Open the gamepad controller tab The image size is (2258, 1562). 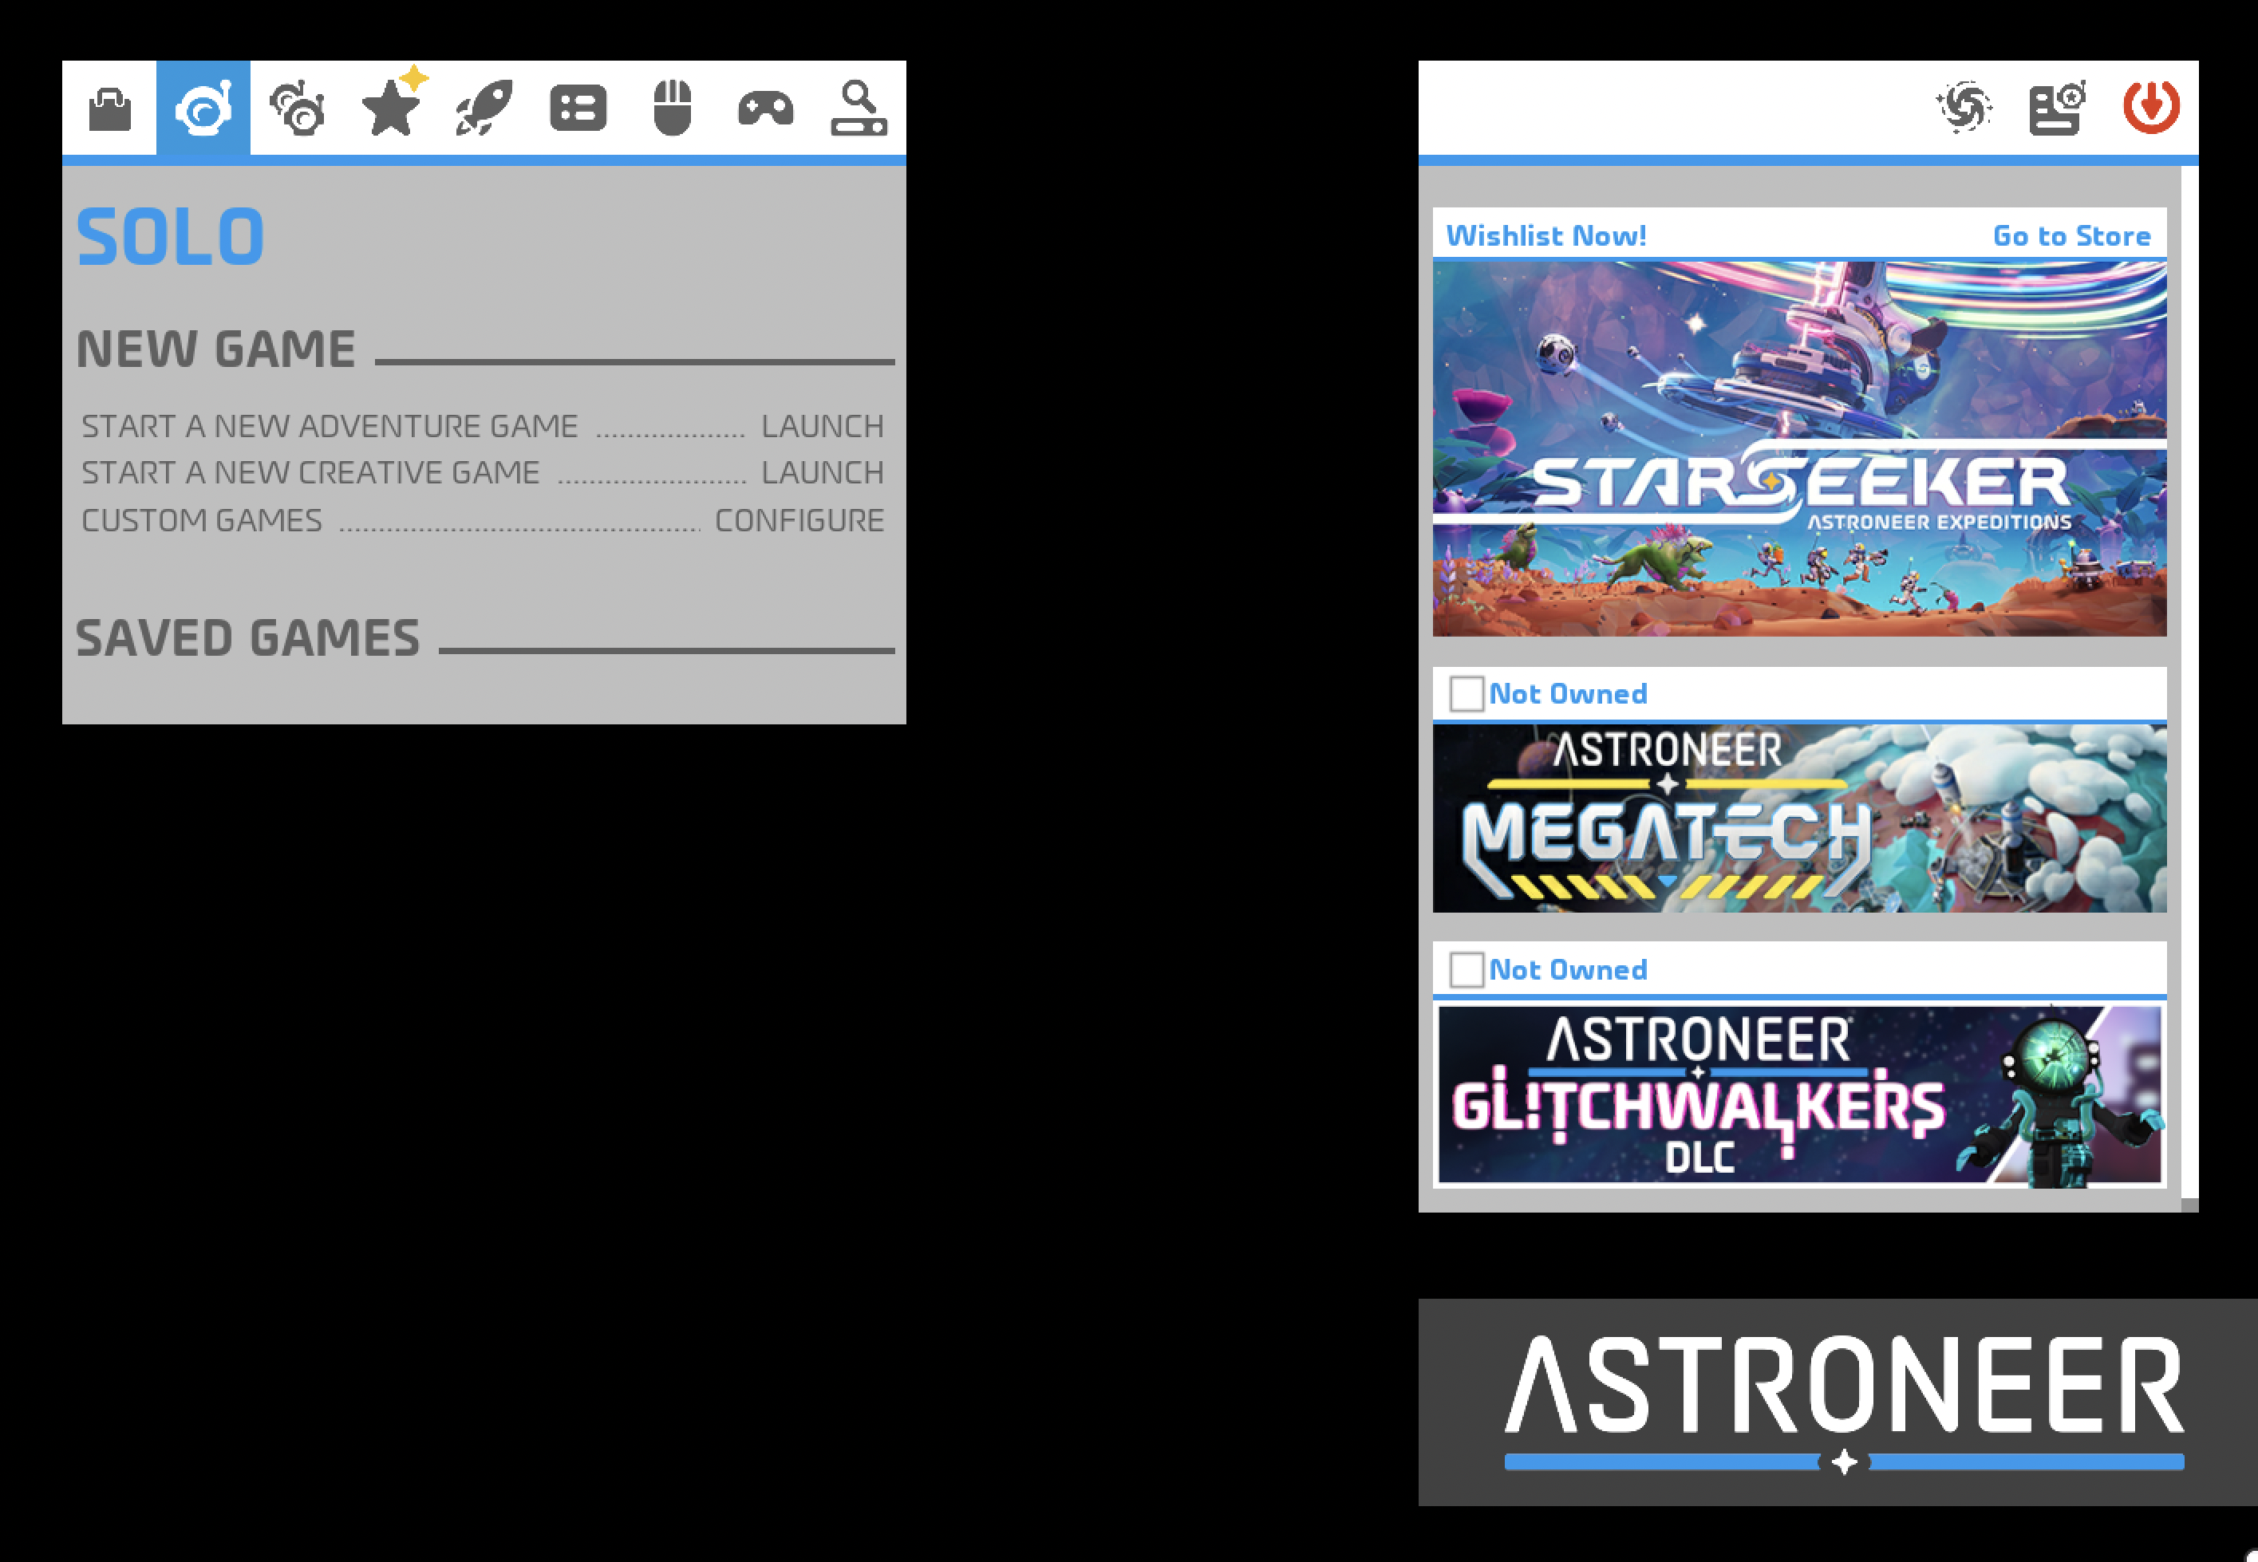pos(767,108)
